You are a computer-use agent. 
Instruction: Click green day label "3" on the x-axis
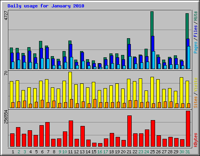[25, 152]
